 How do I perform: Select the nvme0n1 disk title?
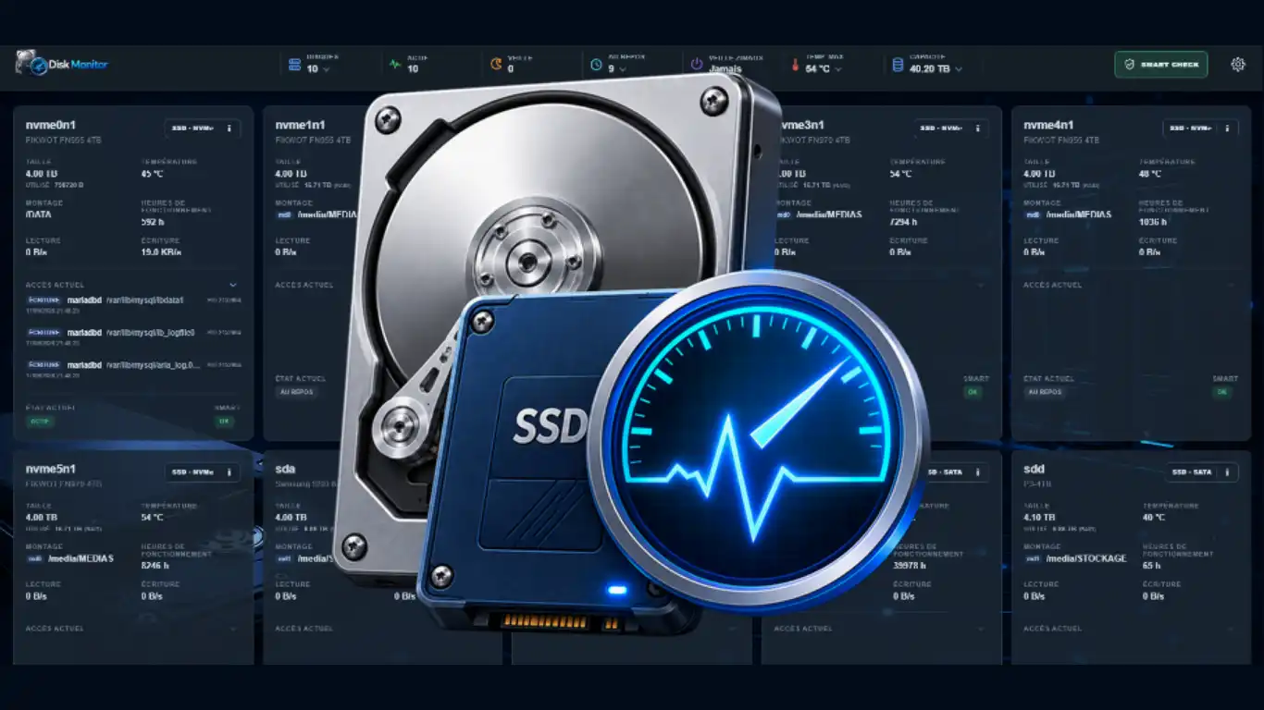(x=51, y=125)
